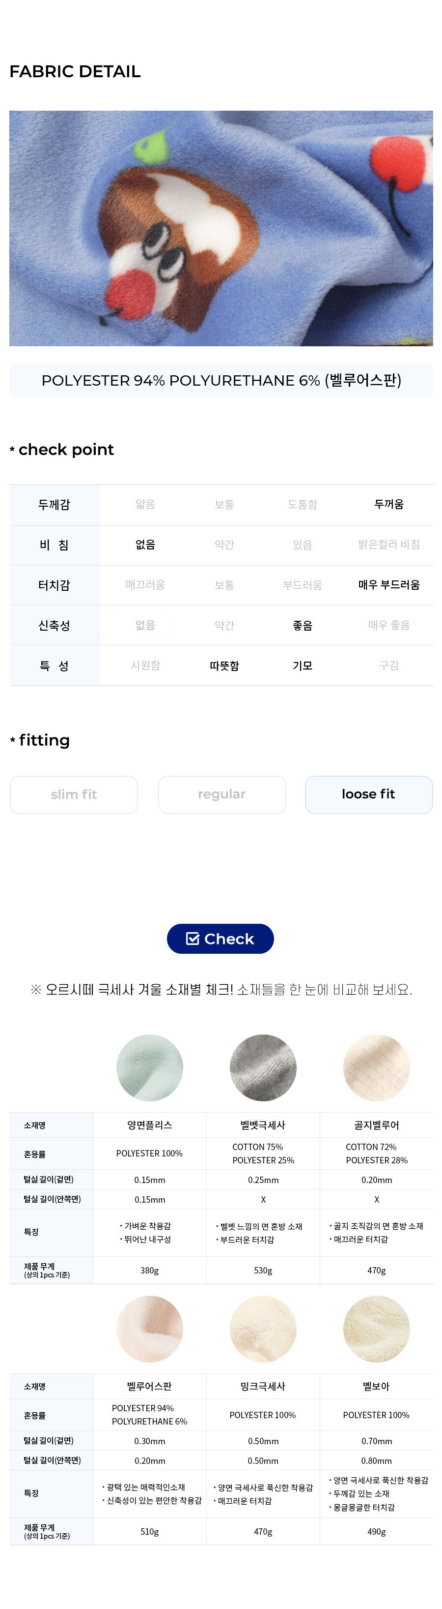Click the 양면플리스 material name cell
442x1609 pixels.
150,1124
